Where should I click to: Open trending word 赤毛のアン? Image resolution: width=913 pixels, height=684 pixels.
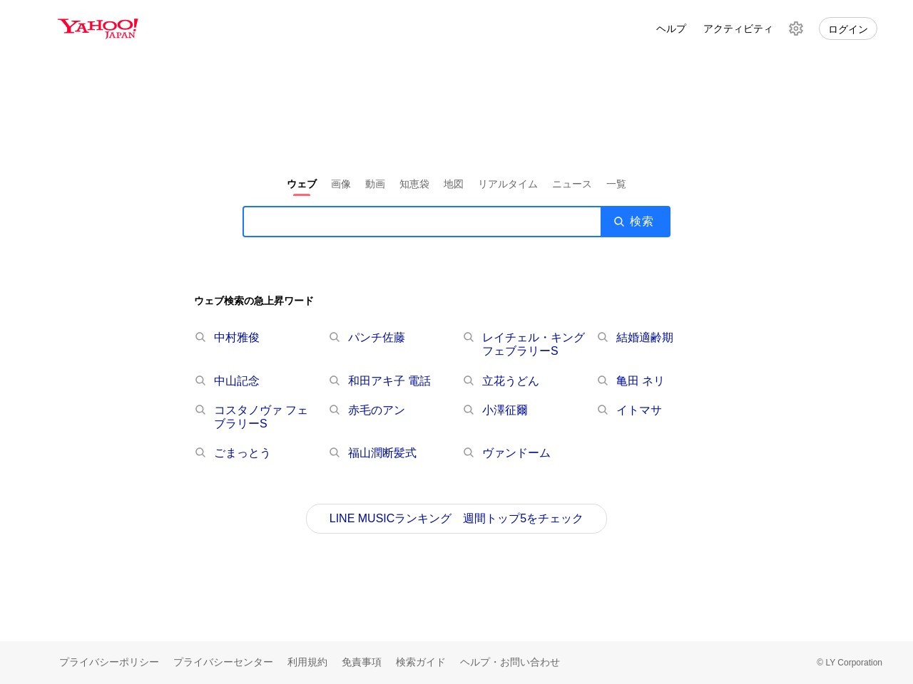(377, 410)
